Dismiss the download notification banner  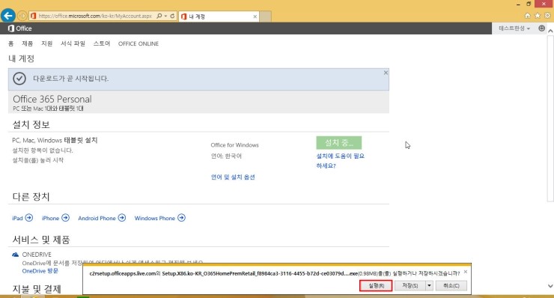tap(386, 73)
